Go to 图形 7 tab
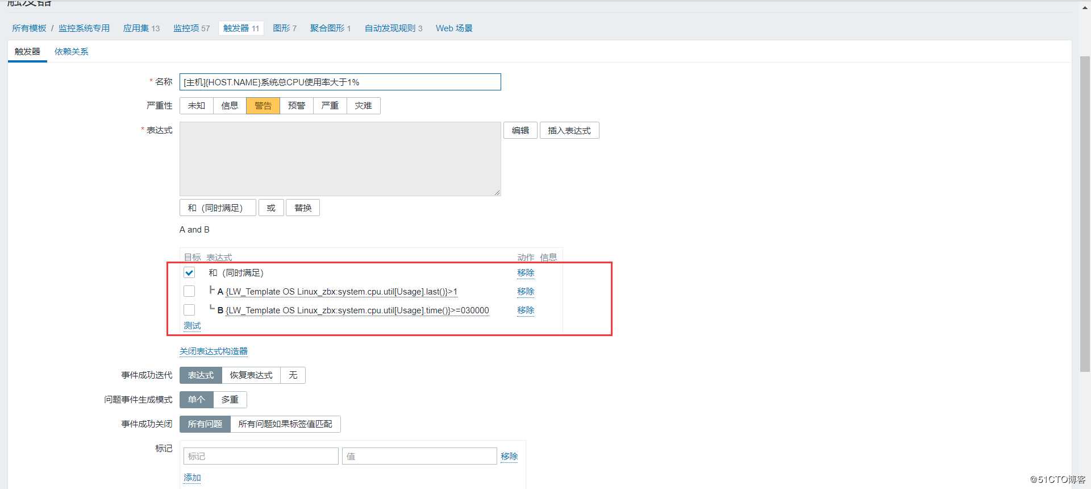 285,28
